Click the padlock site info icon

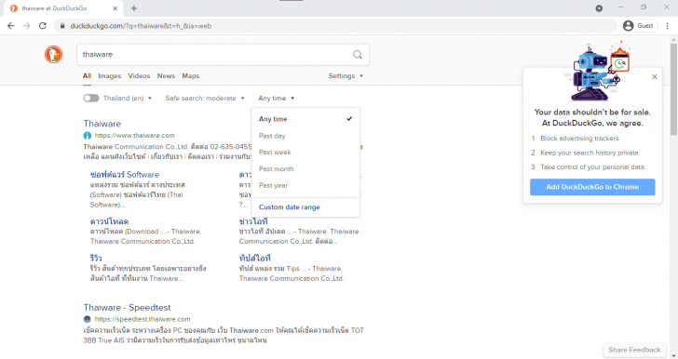pyautogui.click(x=62, y=26)
